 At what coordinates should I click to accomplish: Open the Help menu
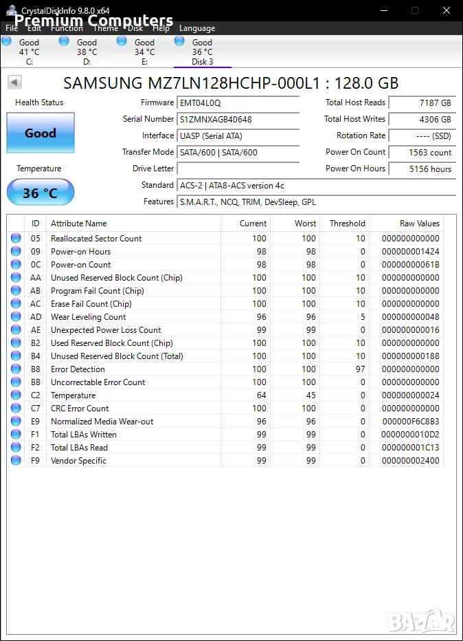point(161,28)
